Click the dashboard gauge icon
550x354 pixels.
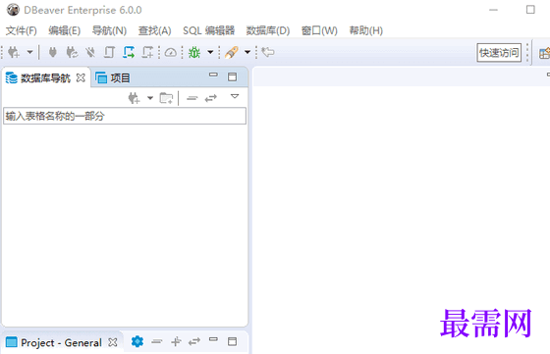[x=171, y=53]
